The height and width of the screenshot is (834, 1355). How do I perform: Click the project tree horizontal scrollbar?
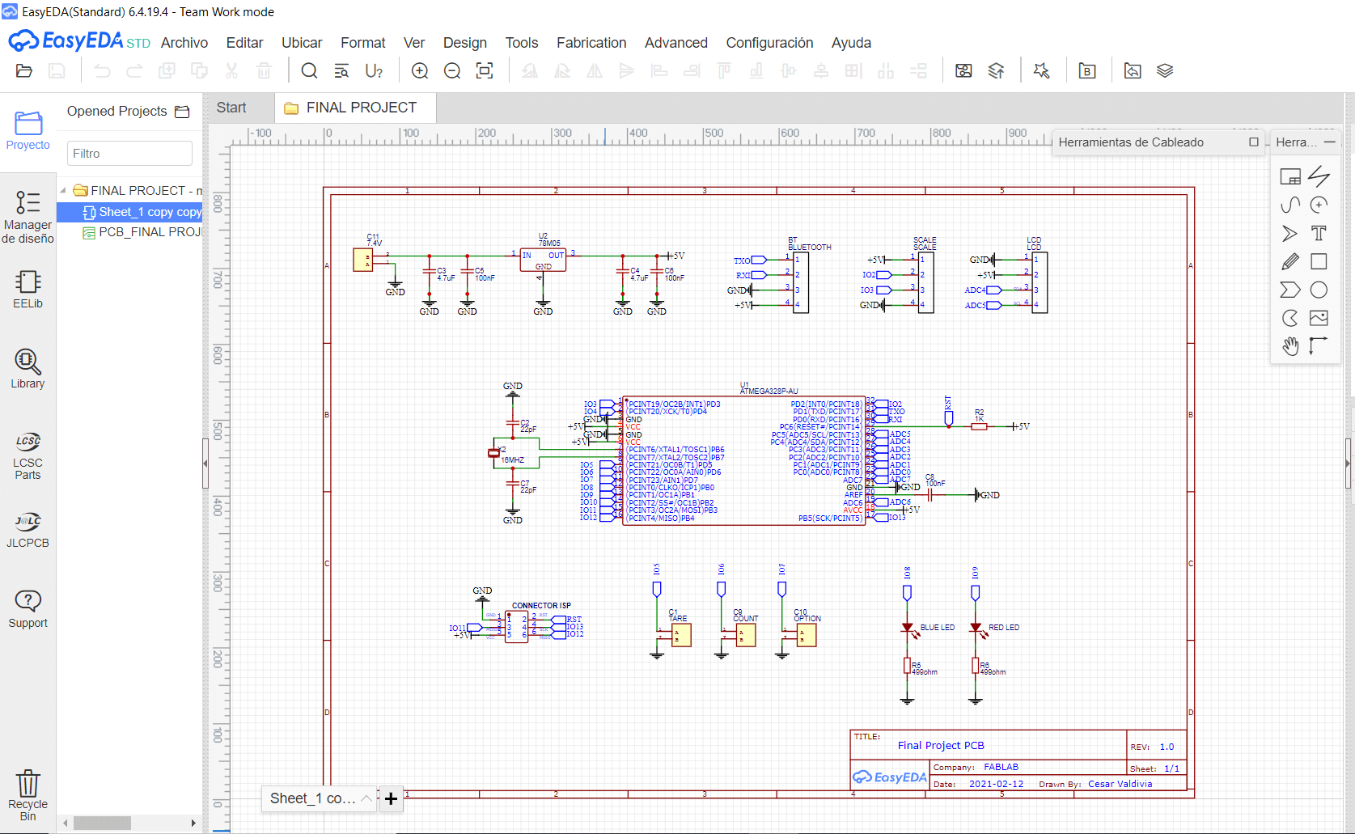click(129, 823)
